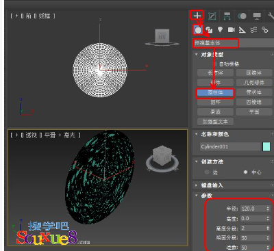Click the 高度 height field showing 0.0

click(x=253, y=219)
